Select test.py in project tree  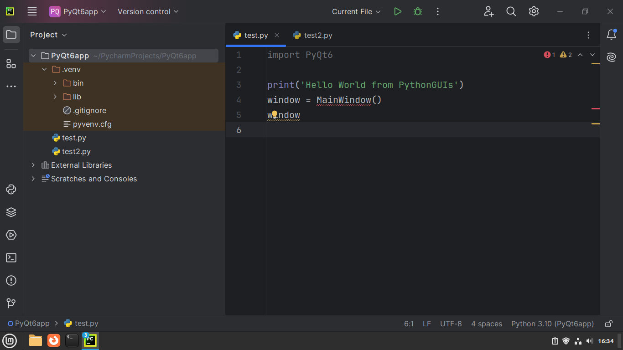69,138
